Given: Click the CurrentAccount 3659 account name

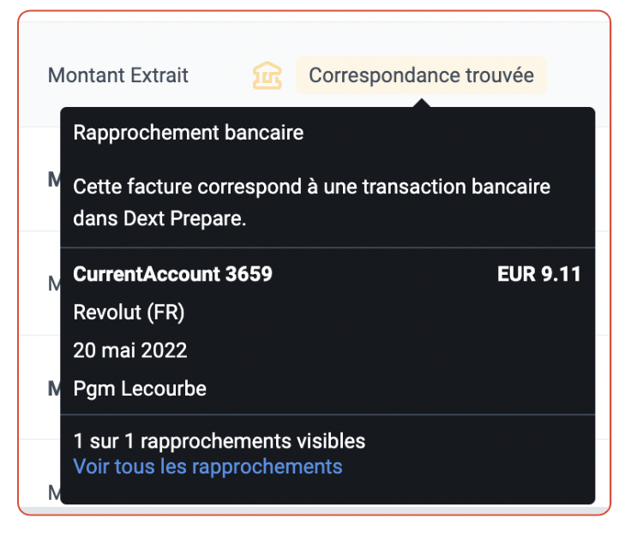Looking at the screenshot, I should [172, 274].
